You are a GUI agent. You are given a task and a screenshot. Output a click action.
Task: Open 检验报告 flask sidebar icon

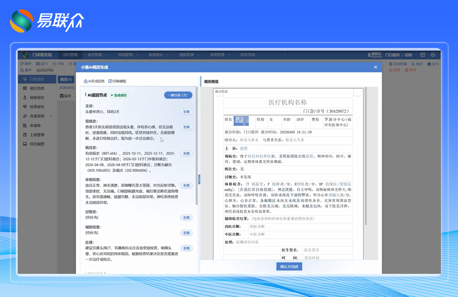(25, 97)
